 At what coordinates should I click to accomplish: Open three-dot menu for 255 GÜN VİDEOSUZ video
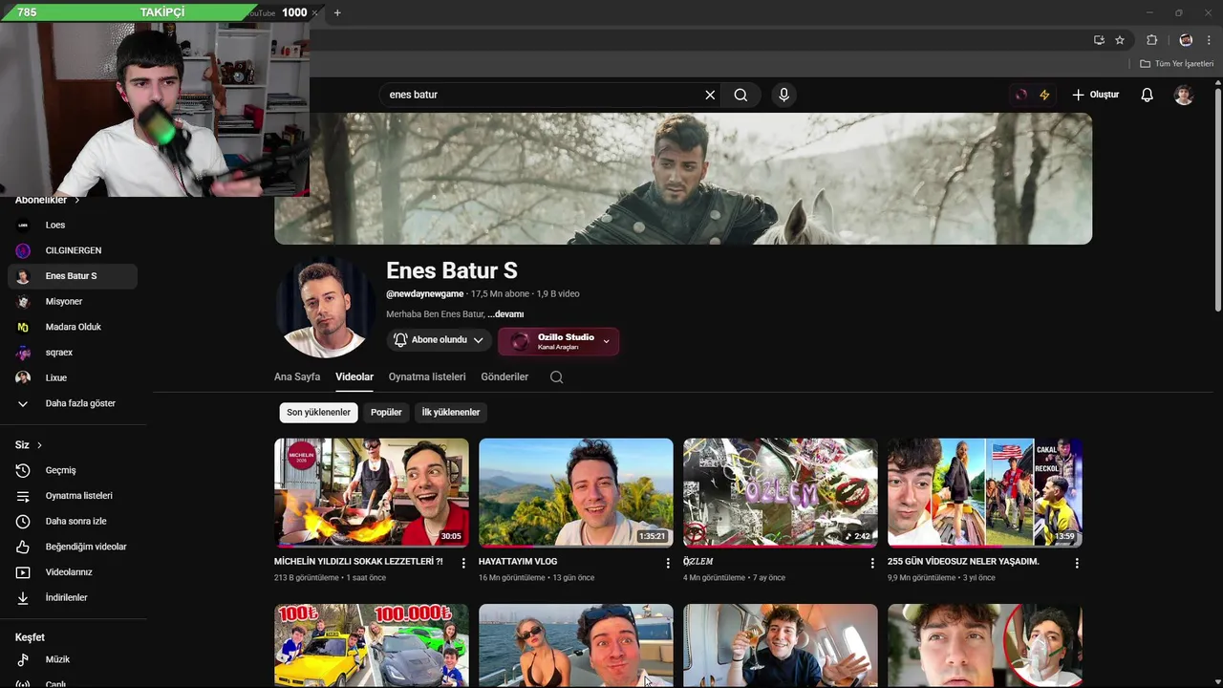click(x=1077, y=564)
